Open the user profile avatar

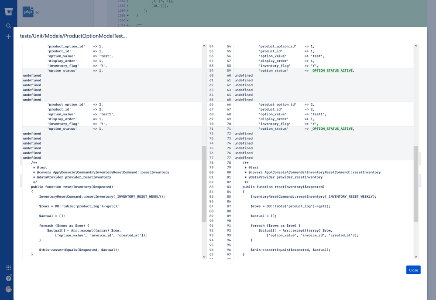pos(9,289)
